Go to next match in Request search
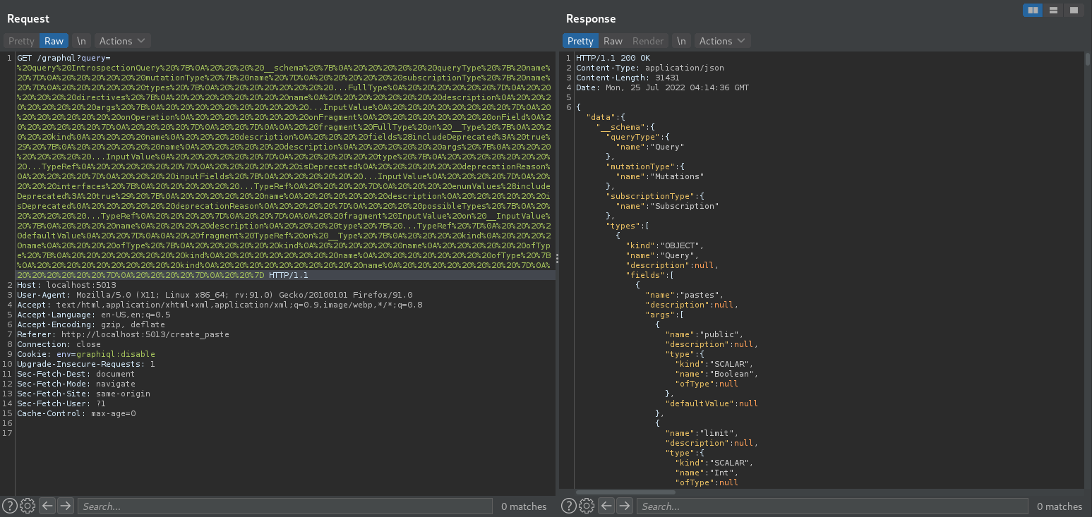The width and height of the screenshot is (1092, 517). point(65,506)
